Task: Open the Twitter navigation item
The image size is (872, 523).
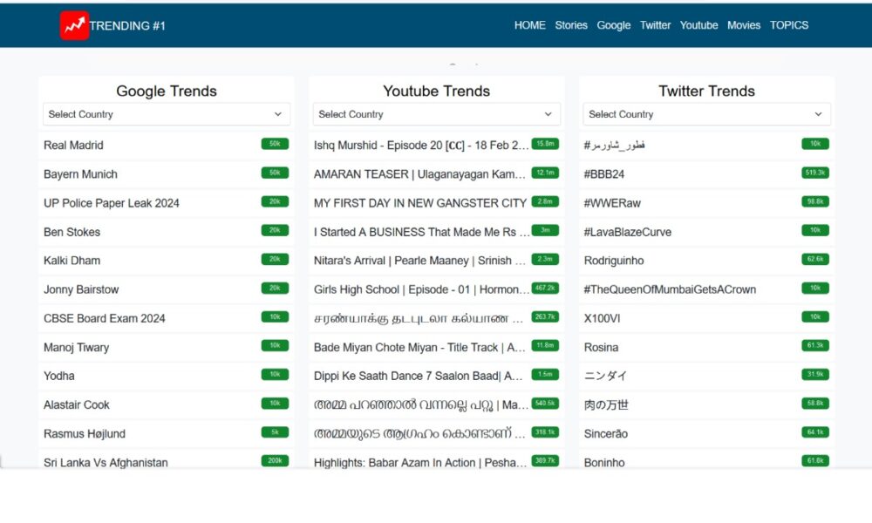Action: pyautogui.click(x=655, y=25)
